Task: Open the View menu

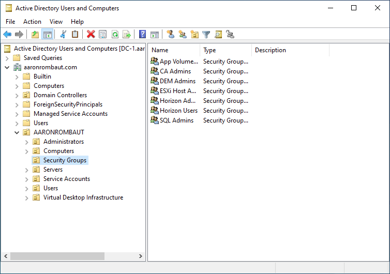Action: [56, 22]
